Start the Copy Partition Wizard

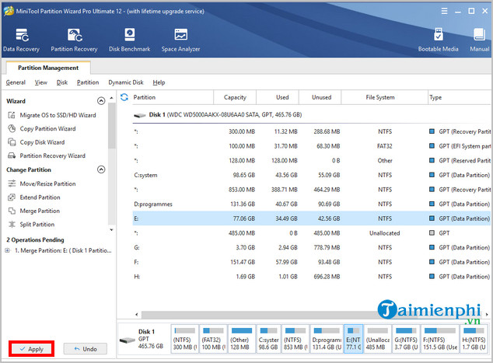(x=41, y=128)
